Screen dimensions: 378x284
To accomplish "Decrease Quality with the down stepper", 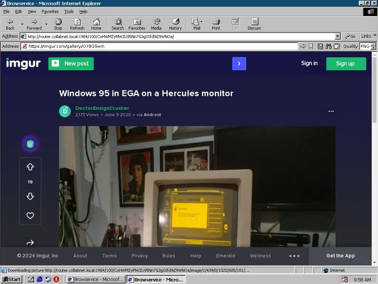I will 374,48.
